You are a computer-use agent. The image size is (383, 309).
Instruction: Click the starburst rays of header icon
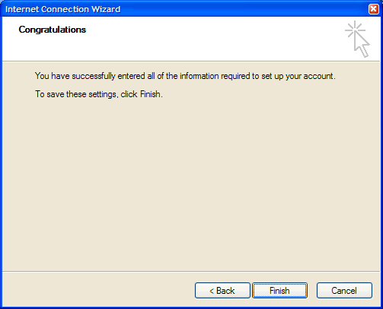point(354,30)
